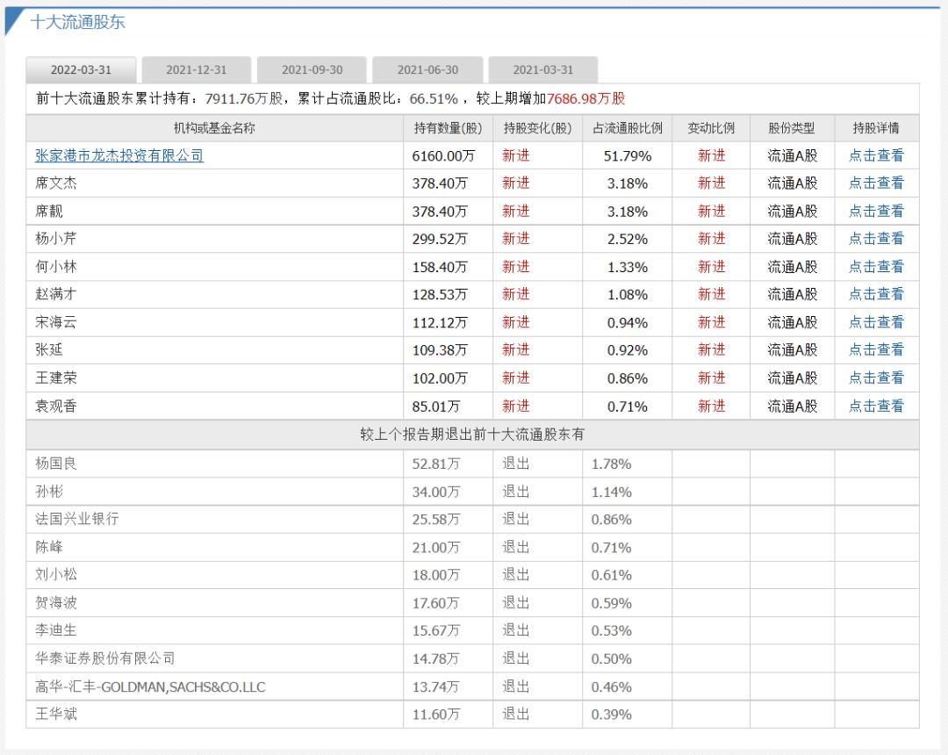
Task: View 何小林 holding details link
Action: coord(875,267)
